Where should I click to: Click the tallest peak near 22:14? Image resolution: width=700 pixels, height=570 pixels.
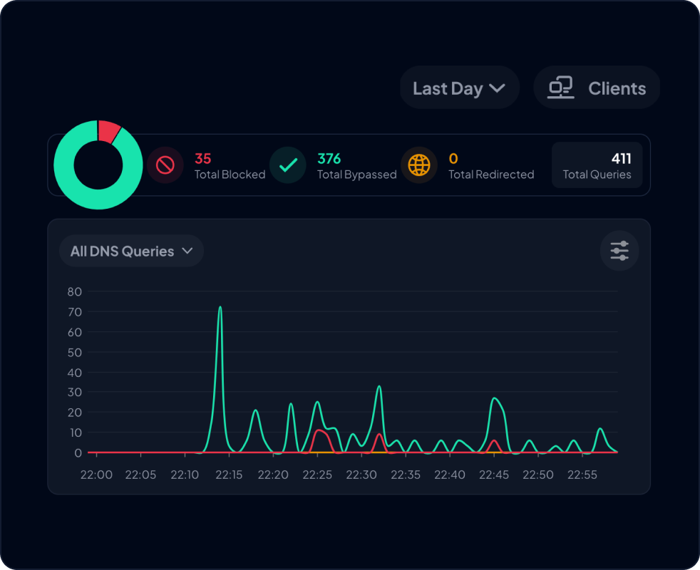point(220,309)
